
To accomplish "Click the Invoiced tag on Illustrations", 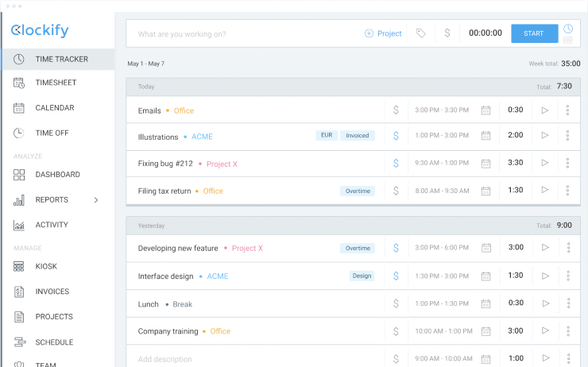I will click(x=358, y=135).
